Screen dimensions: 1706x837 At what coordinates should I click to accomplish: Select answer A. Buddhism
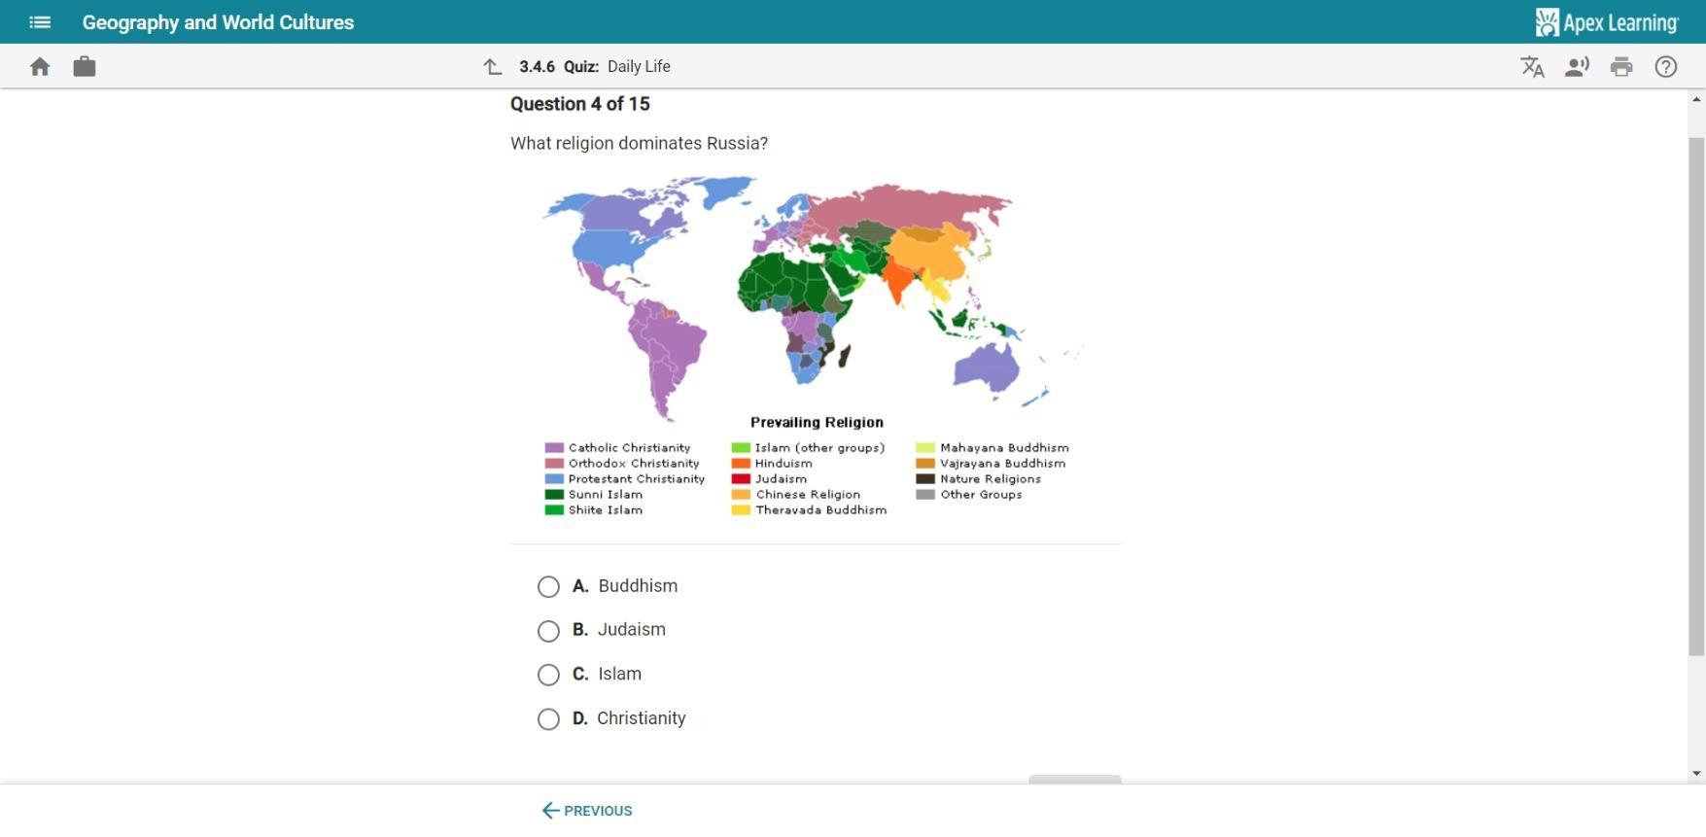(x=548, y=586)
